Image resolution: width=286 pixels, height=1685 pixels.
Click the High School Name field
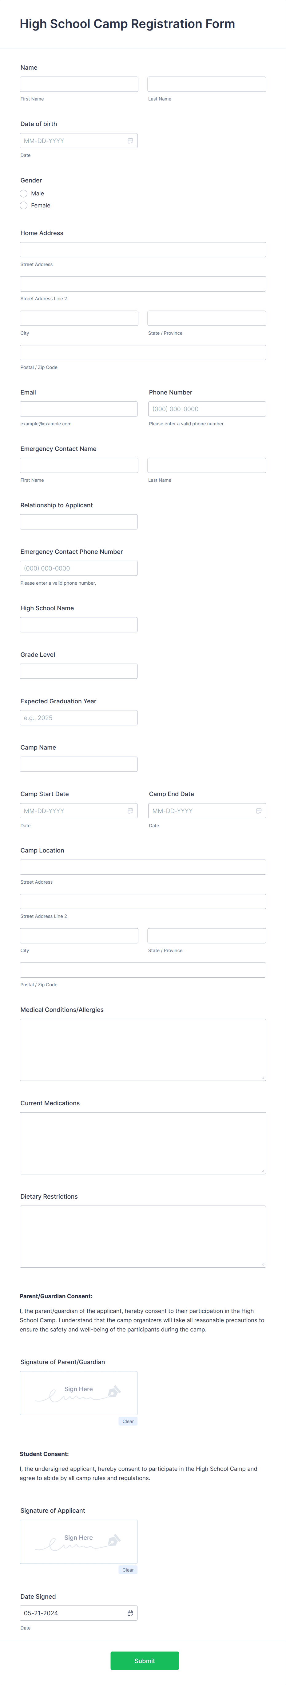[78, 625]
